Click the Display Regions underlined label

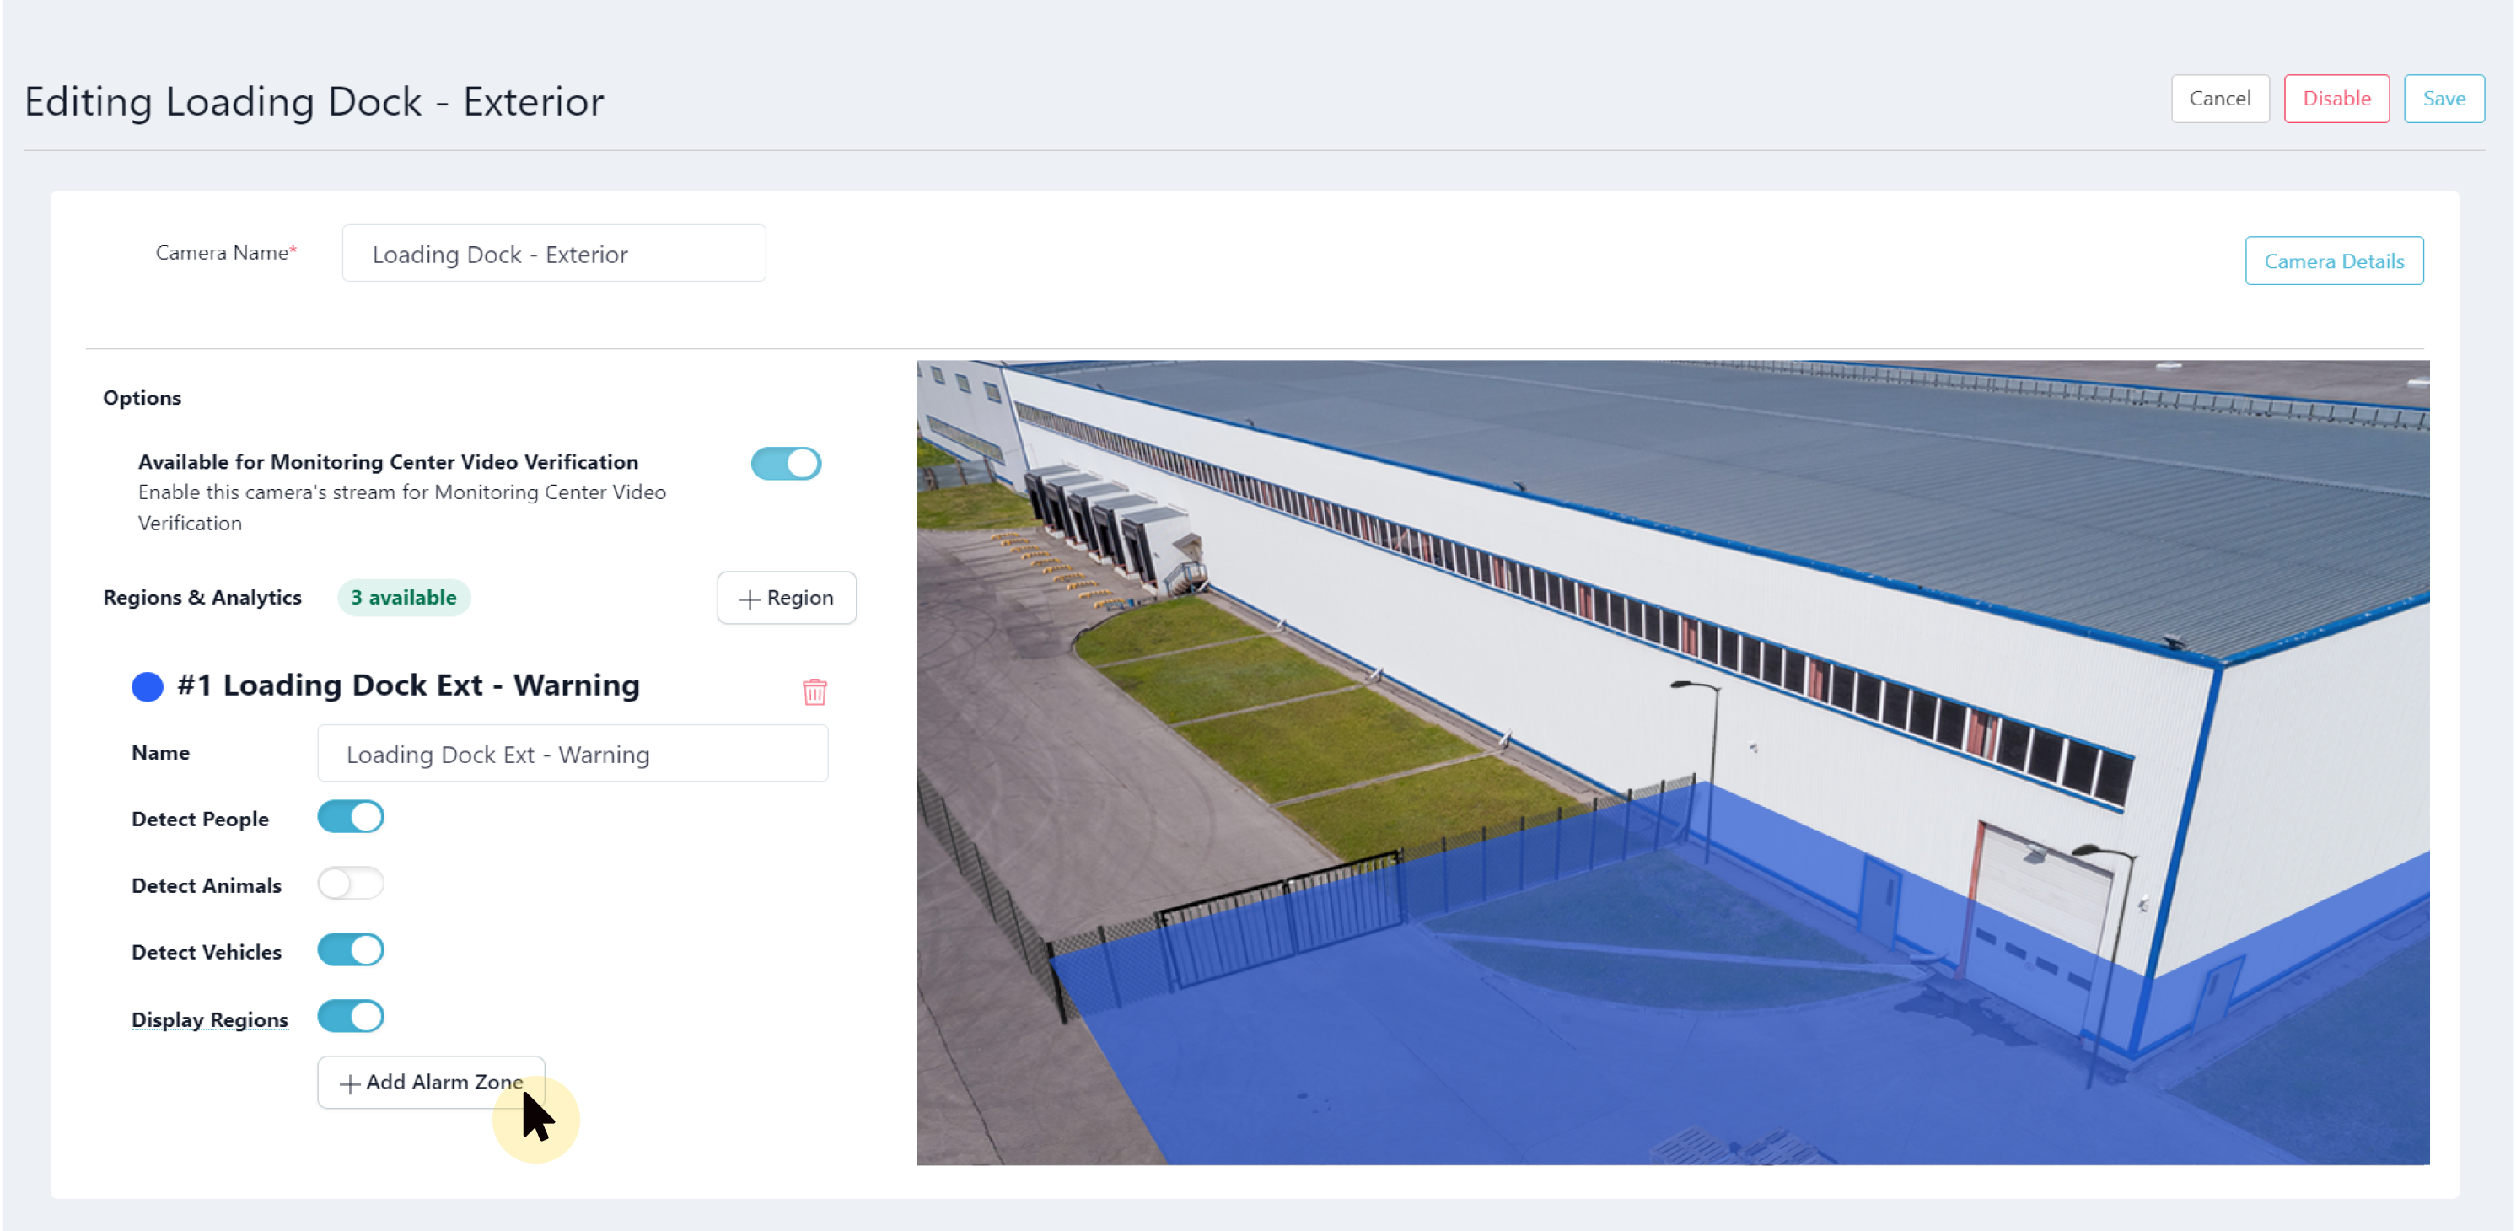[x=210, y=1019]
